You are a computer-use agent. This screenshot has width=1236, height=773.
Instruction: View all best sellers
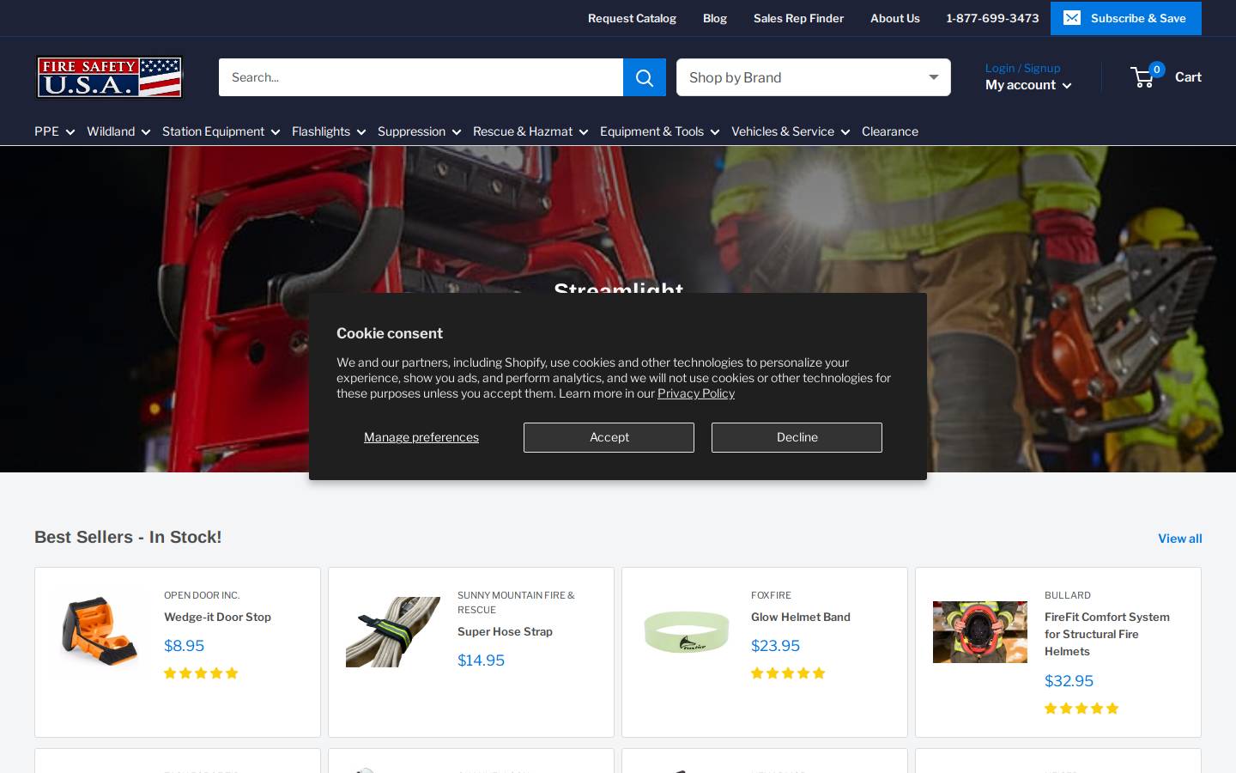[x=1180, y=539]
